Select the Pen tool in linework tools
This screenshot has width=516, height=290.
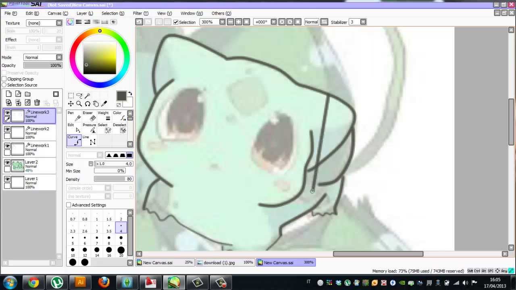(x=74, y=116)
